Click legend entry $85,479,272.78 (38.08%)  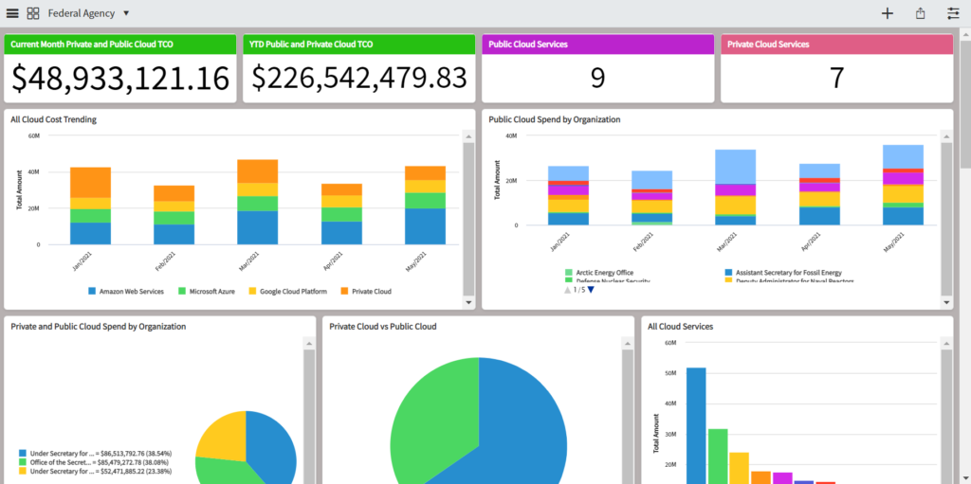click(95, 461)
